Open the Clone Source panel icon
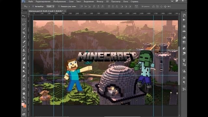Screen dimensions: 208x117 point(184,71)
